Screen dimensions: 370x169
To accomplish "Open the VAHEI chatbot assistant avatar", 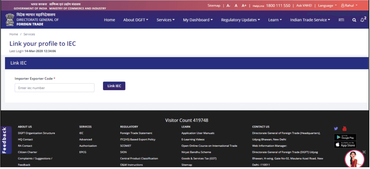I will tap(354, 159).
